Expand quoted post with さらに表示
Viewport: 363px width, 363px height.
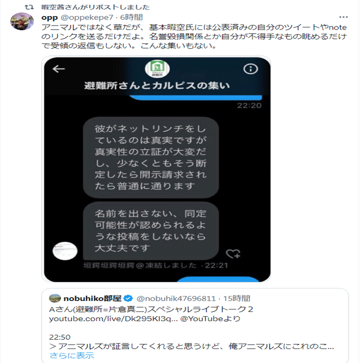[72, 355]
